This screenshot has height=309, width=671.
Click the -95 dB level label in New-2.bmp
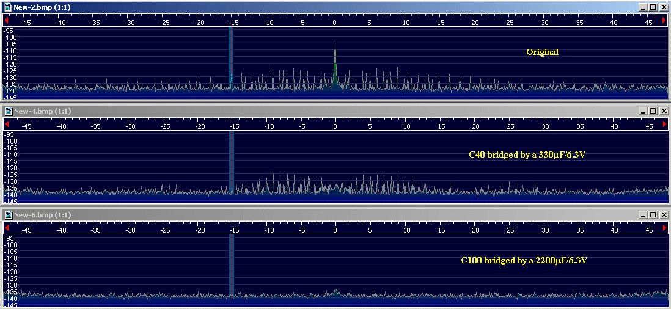(x=9, y=31)
